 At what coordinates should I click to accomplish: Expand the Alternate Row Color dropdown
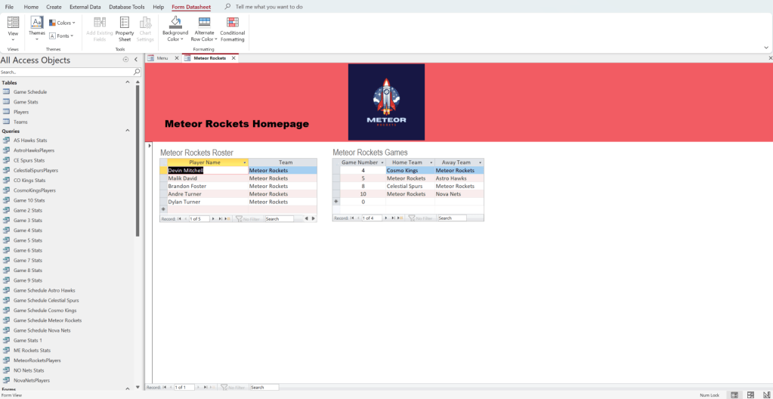[x=204, y=39]
